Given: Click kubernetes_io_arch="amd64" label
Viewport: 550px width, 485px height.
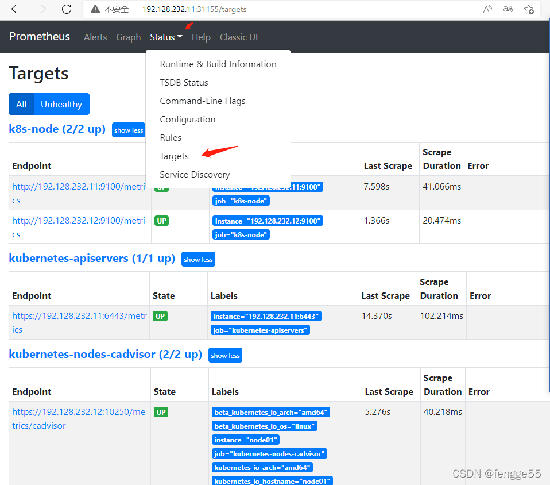Looking at the screenshot, I should (262, 467).
